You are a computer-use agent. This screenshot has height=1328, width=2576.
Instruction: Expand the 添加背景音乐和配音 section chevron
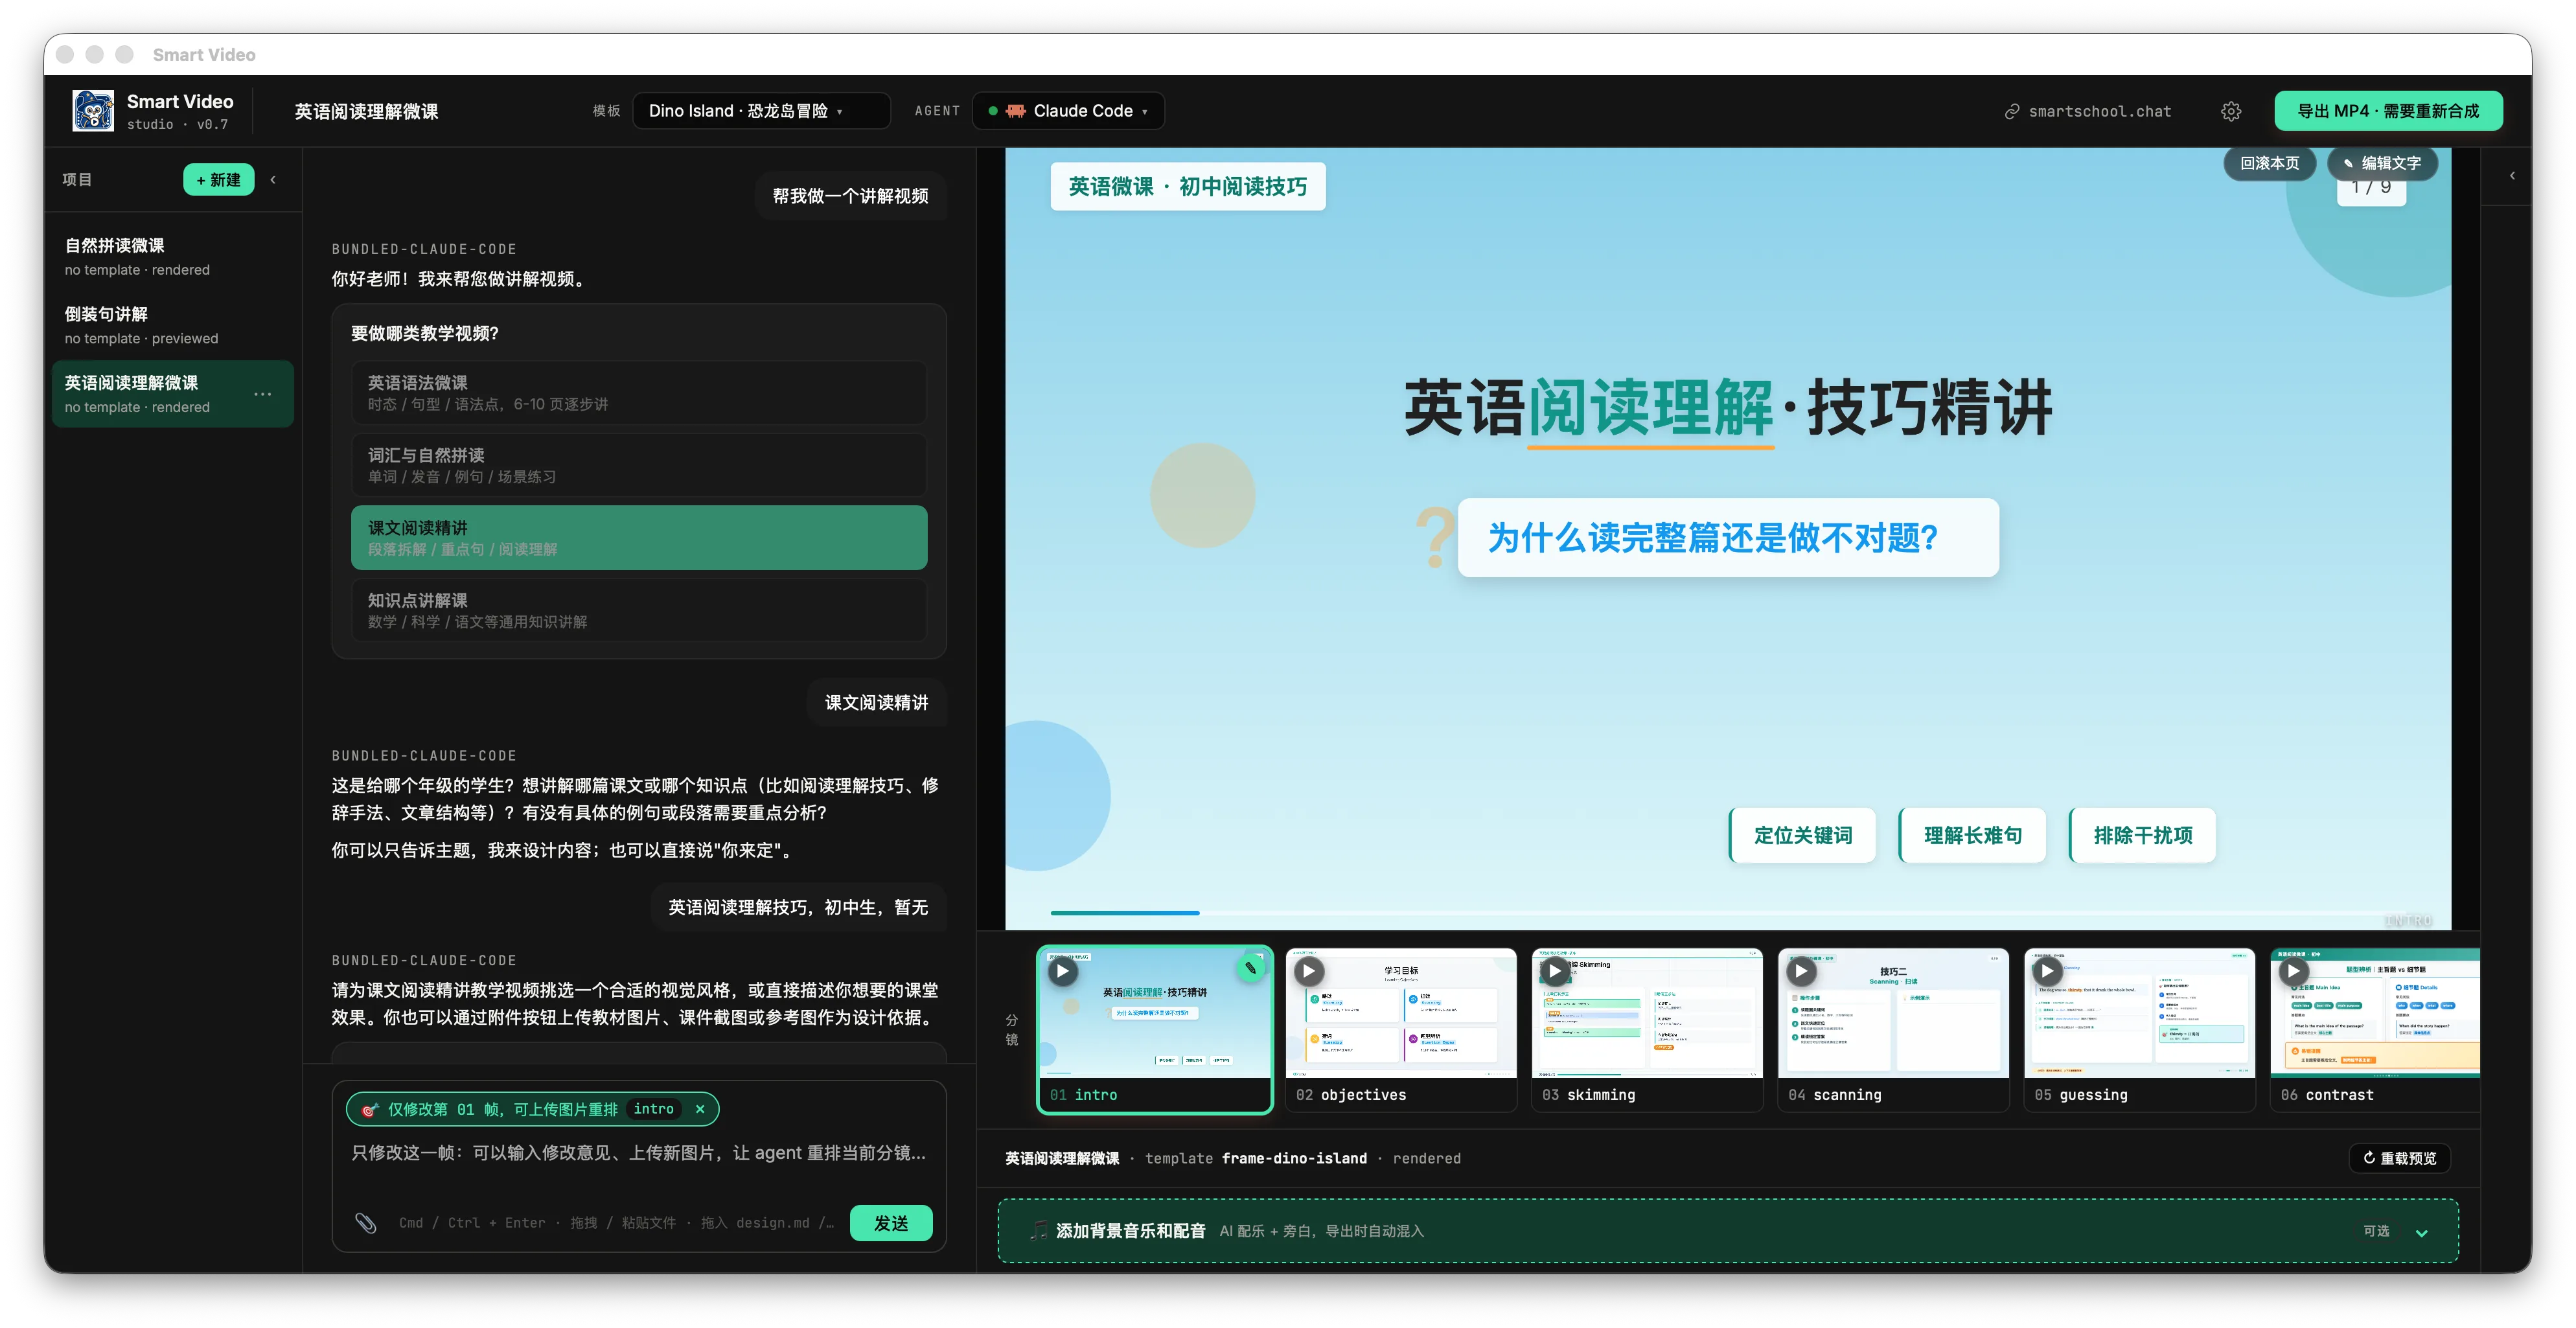point(2421,1232)
